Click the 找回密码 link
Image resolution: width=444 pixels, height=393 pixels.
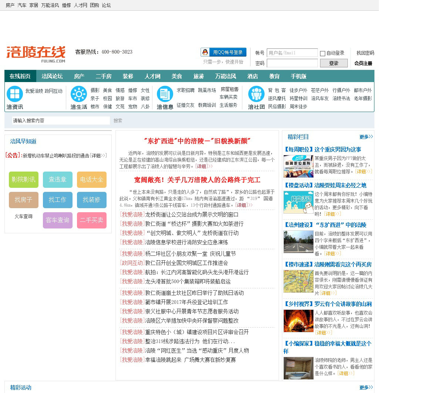pos(365,53)
